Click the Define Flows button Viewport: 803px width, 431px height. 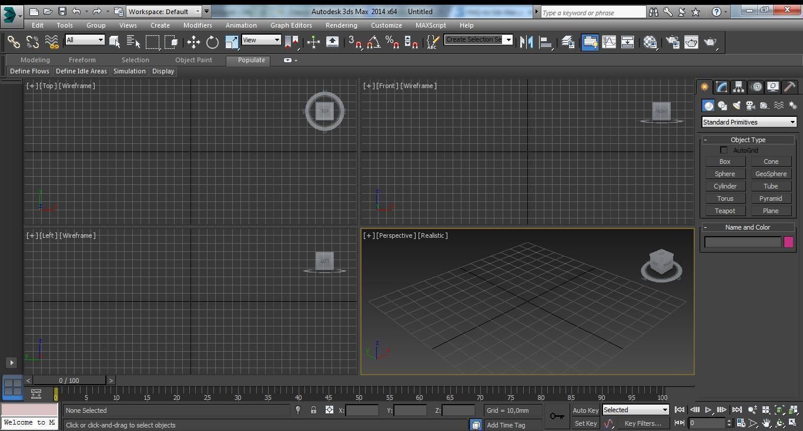(x=30, y=71)
